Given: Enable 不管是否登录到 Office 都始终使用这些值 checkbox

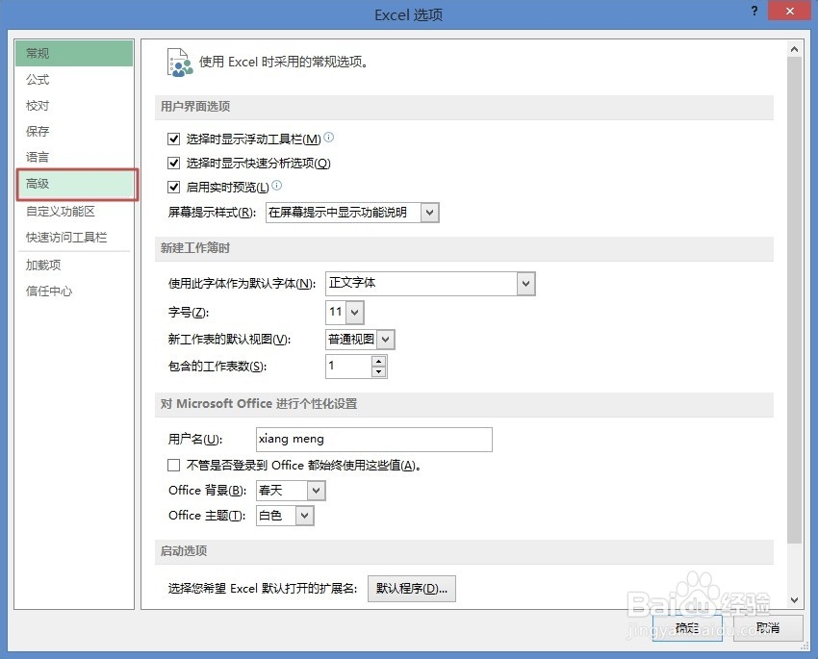Looking at the screenshot, I should click(x=174, y=465).
